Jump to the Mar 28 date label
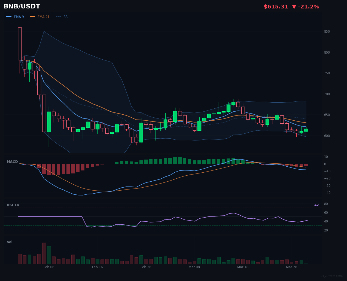Viewport: 347px width, 281px height. point(291,267)
